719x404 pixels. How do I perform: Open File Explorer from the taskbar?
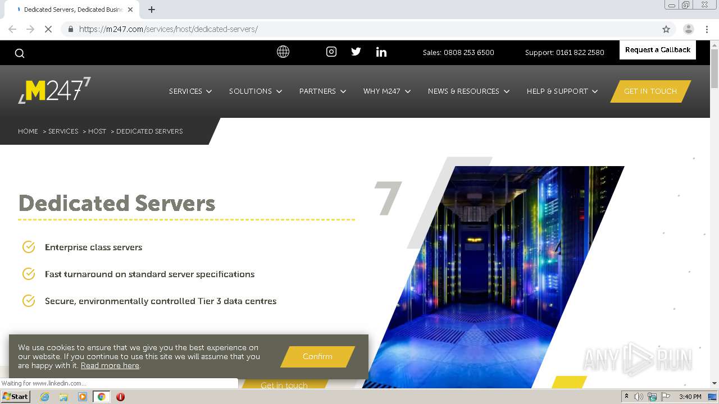(63, 397)
